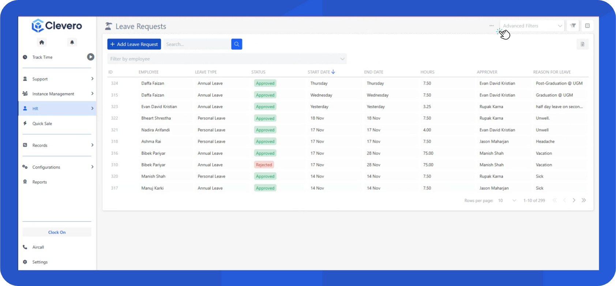Click the Track Time clock icon
Screen dimensions: 616x286
coord(25,57)
